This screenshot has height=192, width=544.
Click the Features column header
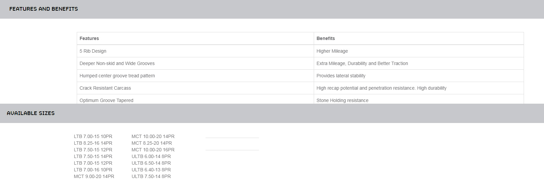coord(89,39)
